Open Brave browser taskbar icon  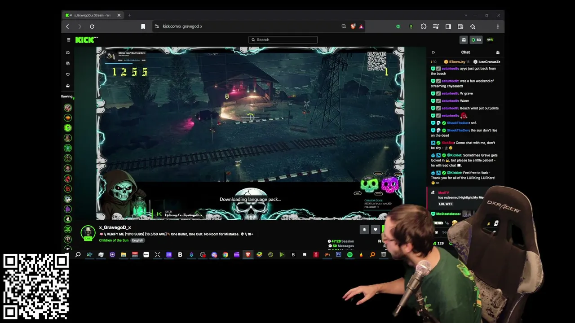(248, 255)
